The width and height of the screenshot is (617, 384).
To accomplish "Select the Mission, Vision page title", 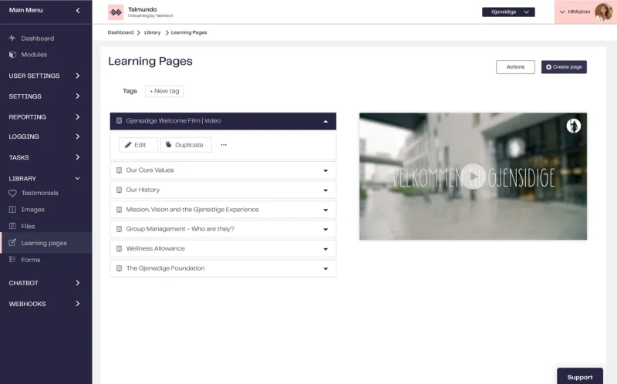I will tap(192, 209).
